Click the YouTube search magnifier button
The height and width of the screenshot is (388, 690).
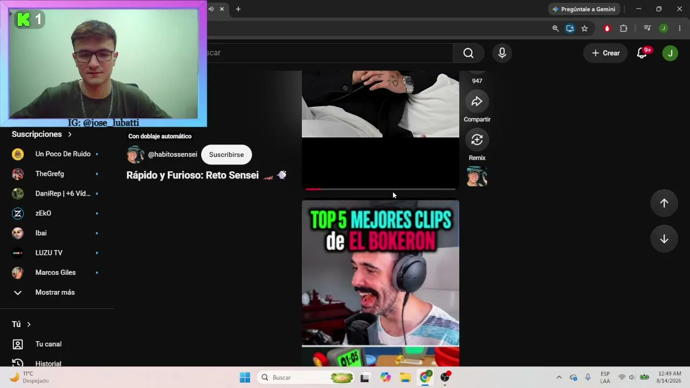(x=468, y=53)
